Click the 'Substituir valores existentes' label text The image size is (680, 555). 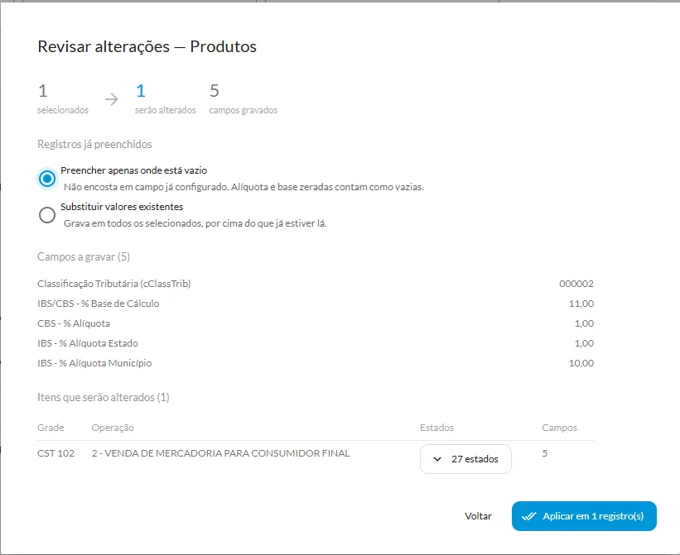[x=122, y=207]
